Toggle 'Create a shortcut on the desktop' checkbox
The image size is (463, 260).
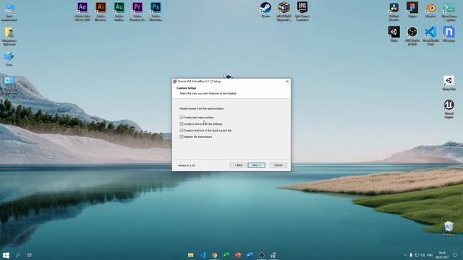(182, 123)
